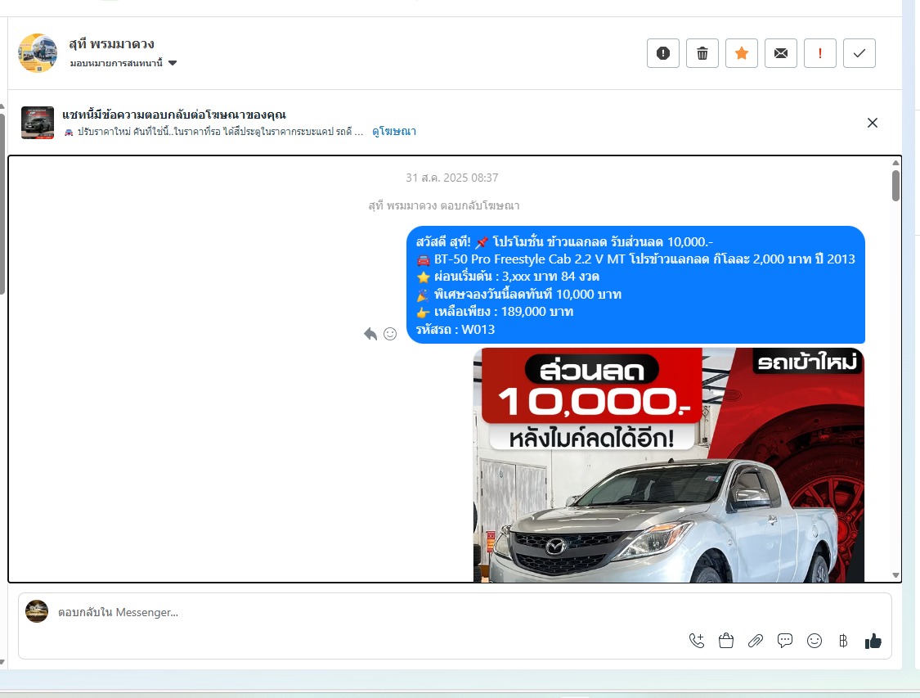Mark conversation as spam icon

pyautogui.click(x=663, y=53)
